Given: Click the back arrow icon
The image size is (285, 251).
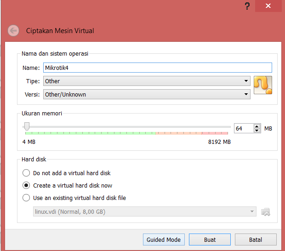Looking at the screenshot, I should click(13, 30).
